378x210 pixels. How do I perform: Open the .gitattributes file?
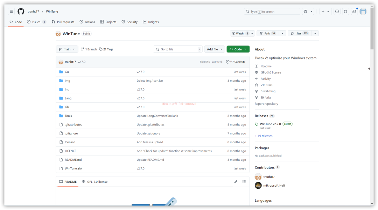[x=73, y=125]
